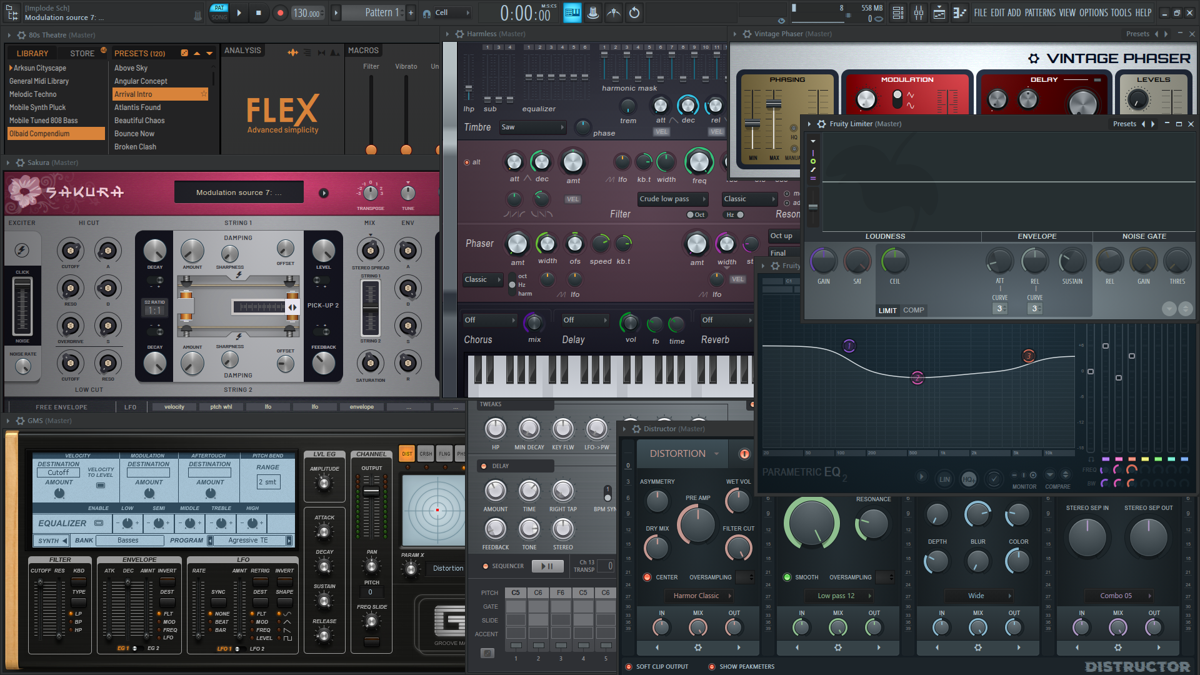Open the Timbre Saw waveform dropdown

[x=532, y=127]
